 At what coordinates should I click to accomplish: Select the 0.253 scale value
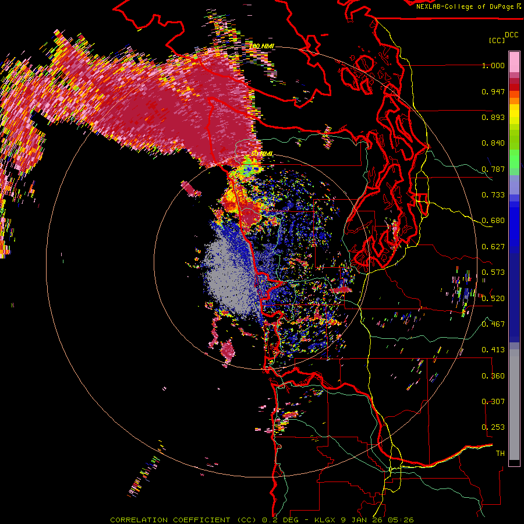coord(493,427)
